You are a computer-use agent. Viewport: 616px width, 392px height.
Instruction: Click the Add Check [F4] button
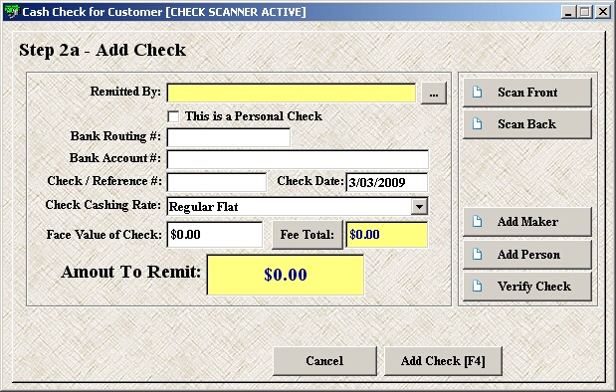pyautogui.click(x=443, y=360)
